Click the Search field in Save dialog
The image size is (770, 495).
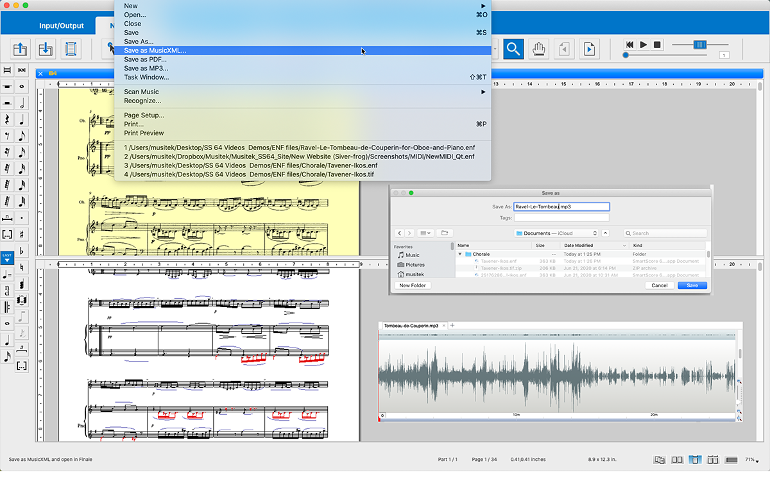click(665, 233)
